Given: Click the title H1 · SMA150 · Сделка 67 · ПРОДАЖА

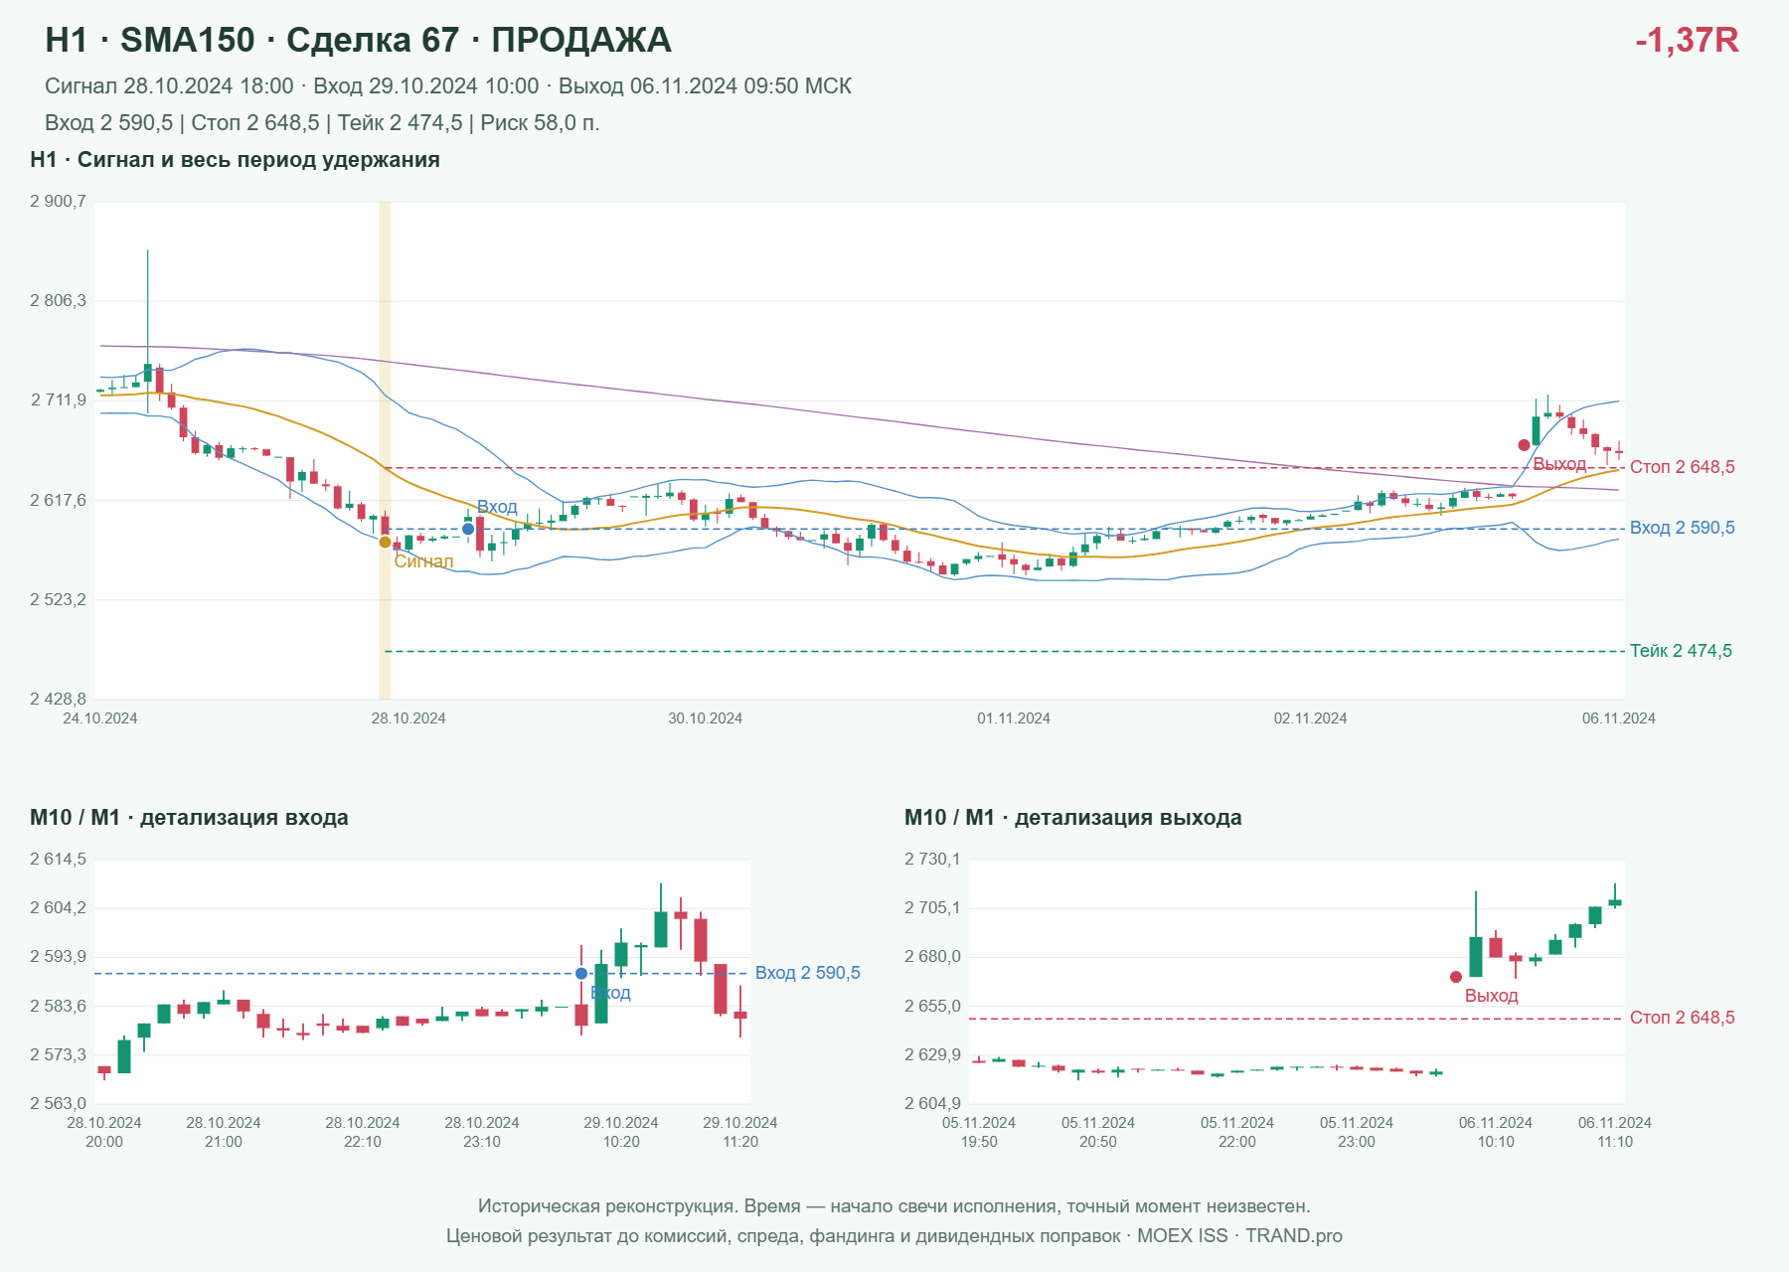Looking at the screenshot, I should [x=358, y=41].
